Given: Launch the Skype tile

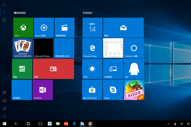Looking at the screenshot, I should [x=113, y=90].
